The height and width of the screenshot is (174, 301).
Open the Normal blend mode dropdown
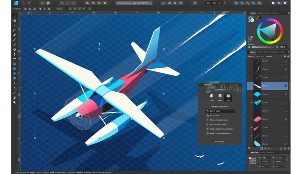pyautogui.click(x=273, y=56)
